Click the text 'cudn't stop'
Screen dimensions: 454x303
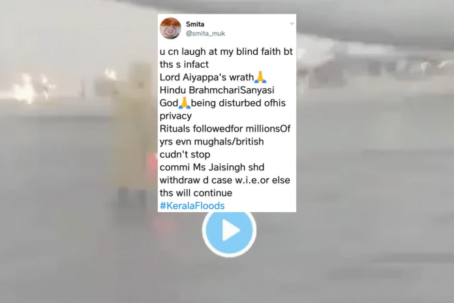pos(185,154)
